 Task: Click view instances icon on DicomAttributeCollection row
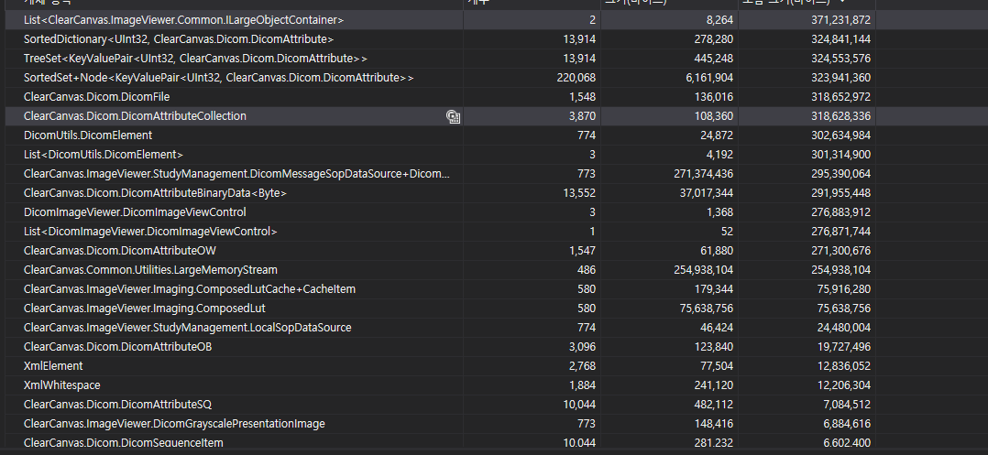453,116
